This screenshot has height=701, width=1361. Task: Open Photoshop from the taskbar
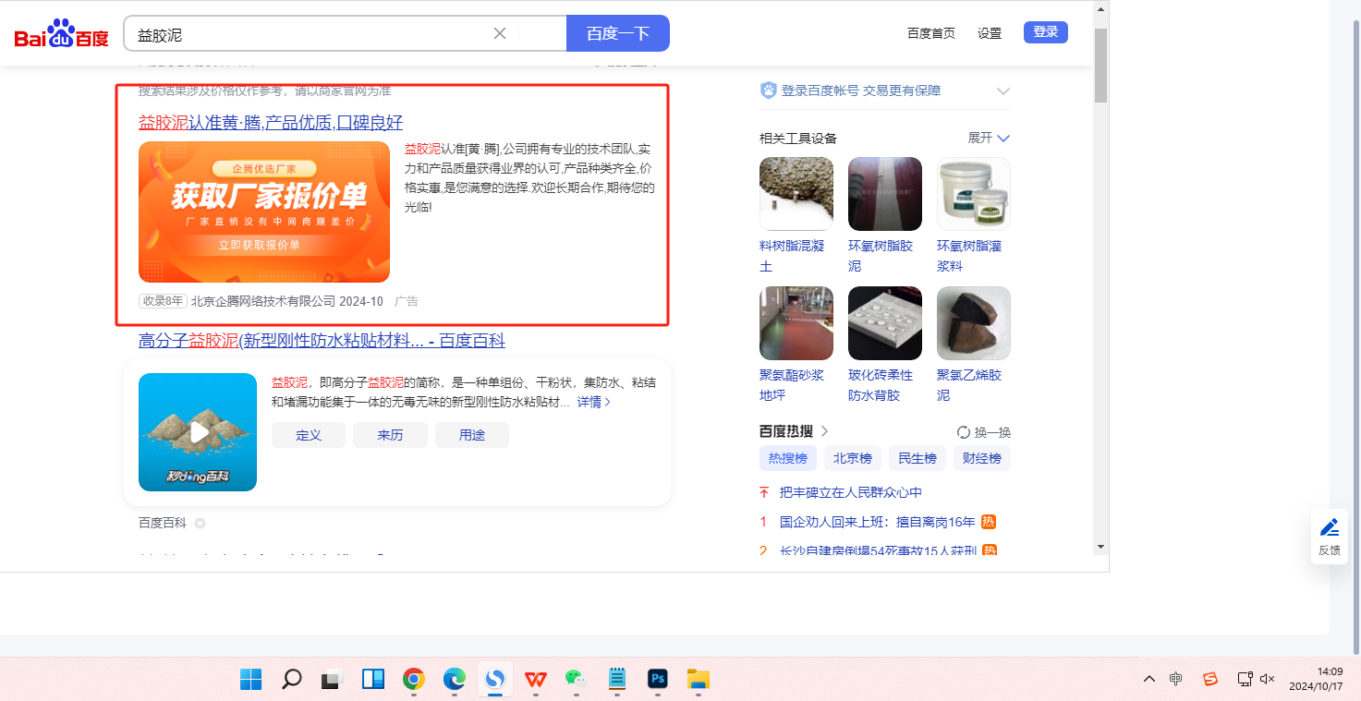point(658,680)
